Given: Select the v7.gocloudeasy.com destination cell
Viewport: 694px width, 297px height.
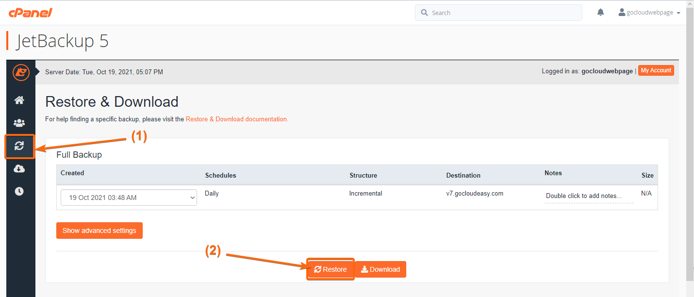Looking at the screenshot, I should point(475,193).
